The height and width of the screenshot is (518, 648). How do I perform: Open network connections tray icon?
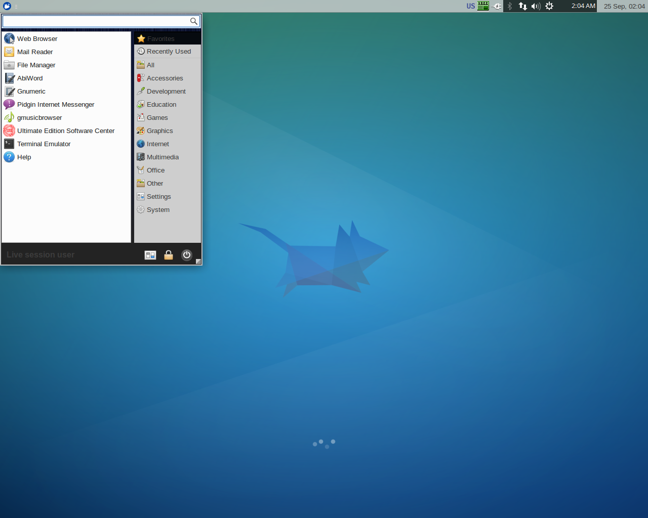point(523,6)
